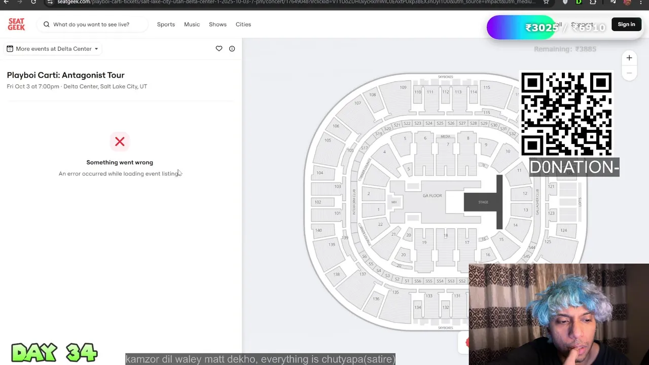Click the 'Something went wrong' message

[x=120, y=162]
